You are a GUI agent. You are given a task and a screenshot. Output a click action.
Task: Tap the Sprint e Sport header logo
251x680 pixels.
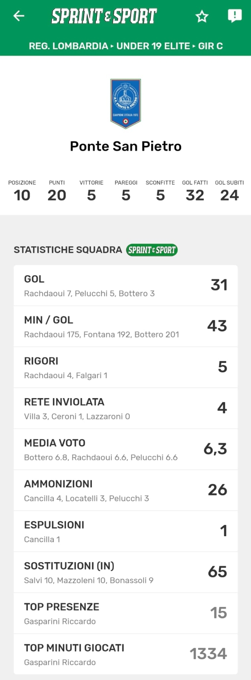[x=104, y=16]
